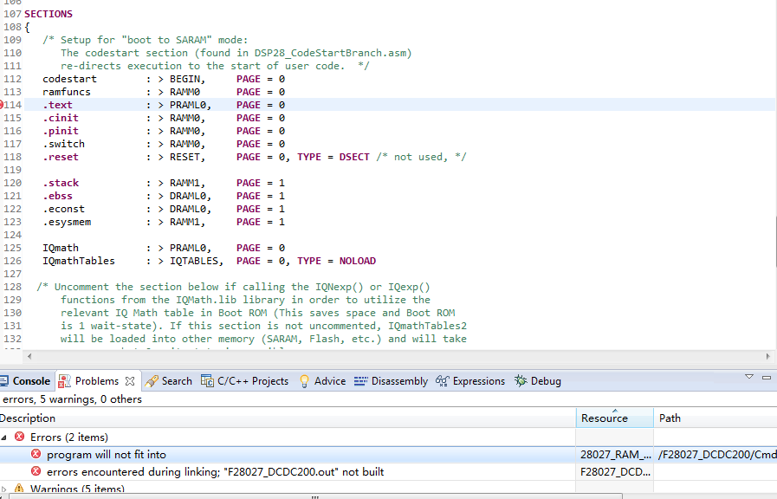Screen dimensions: 777x499
Task: Click the red icon beside Errors group
Action: point(20,437)
